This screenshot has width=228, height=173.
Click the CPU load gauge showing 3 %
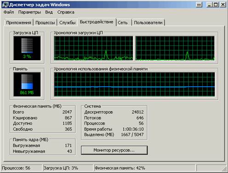(x=27, y=48)
